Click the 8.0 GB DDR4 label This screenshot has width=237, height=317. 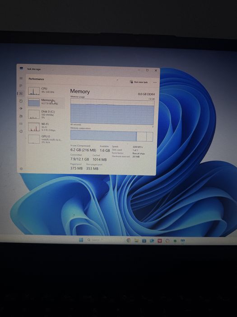pyautogui.click(x=146, y=94)
